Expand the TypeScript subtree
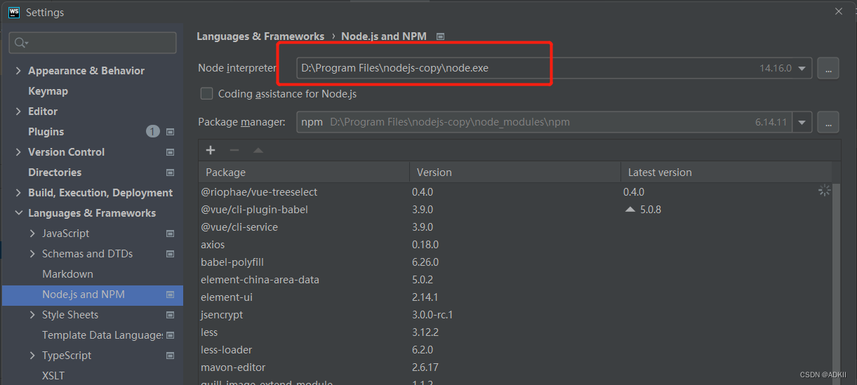The width and height of the screenshot is (857, 385). pos(32,356)
